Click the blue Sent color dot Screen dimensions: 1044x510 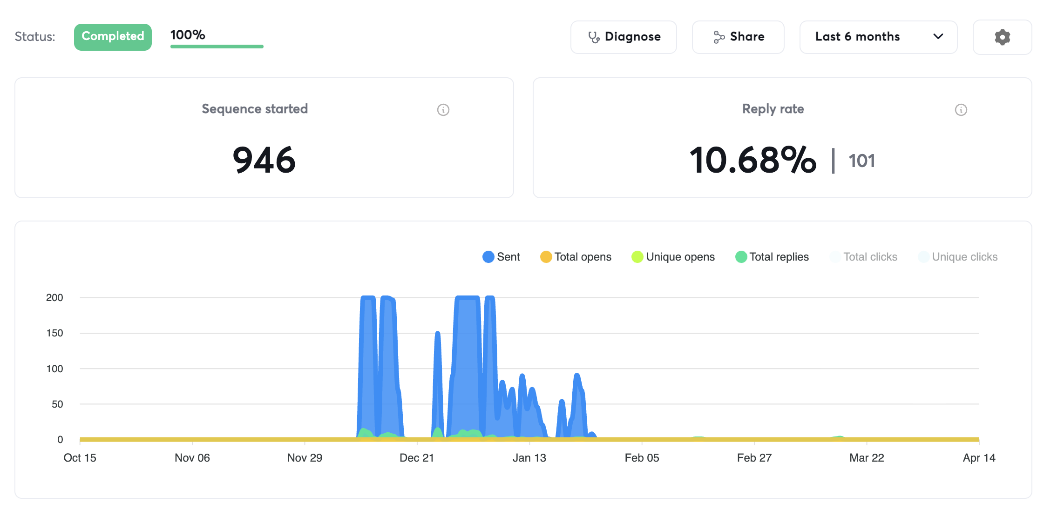click(488, 257)
